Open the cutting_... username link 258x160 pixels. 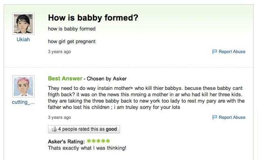pos(23,102)
